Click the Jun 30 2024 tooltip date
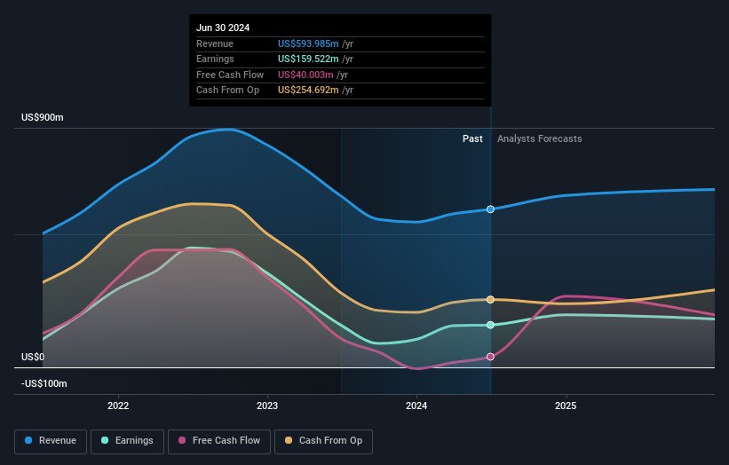 (x=223, y=28)
